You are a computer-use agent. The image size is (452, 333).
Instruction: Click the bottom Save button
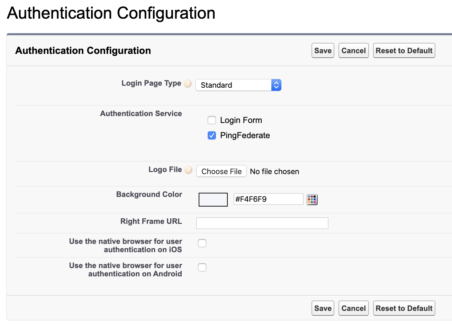(323, 308)
